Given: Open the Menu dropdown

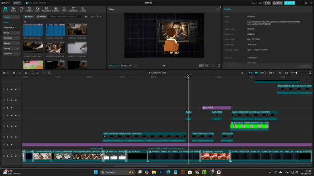Looking at the screenshot, I should pos(17,3).
